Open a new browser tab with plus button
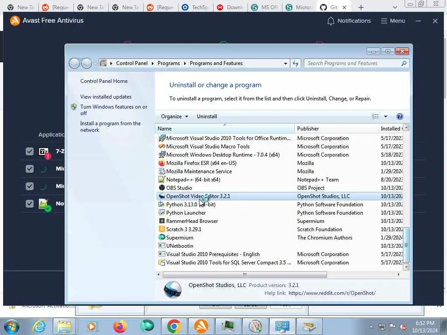Image resolution: width=447 pixels, height=335 pixels. click(x=361, y=7)
